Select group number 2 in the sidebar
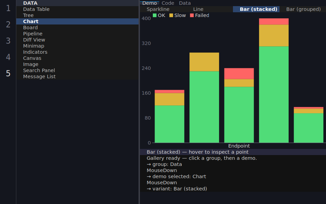This screenshot has width=326, height=204. 8,24
